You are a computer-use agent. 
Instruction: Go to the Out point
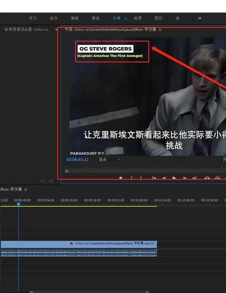[x=194, y=178]
